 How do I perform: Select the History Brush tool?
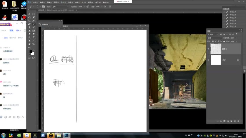point(34,27)
